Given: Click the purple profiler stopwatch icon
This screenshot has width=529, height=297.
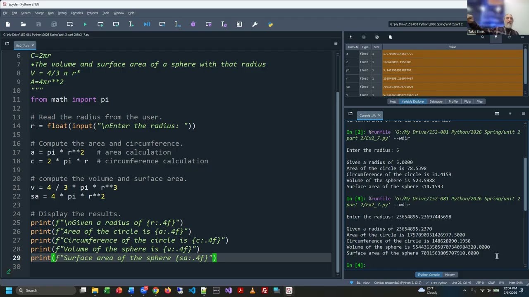Looking at the screenshot, I should [x=193, y=24].
